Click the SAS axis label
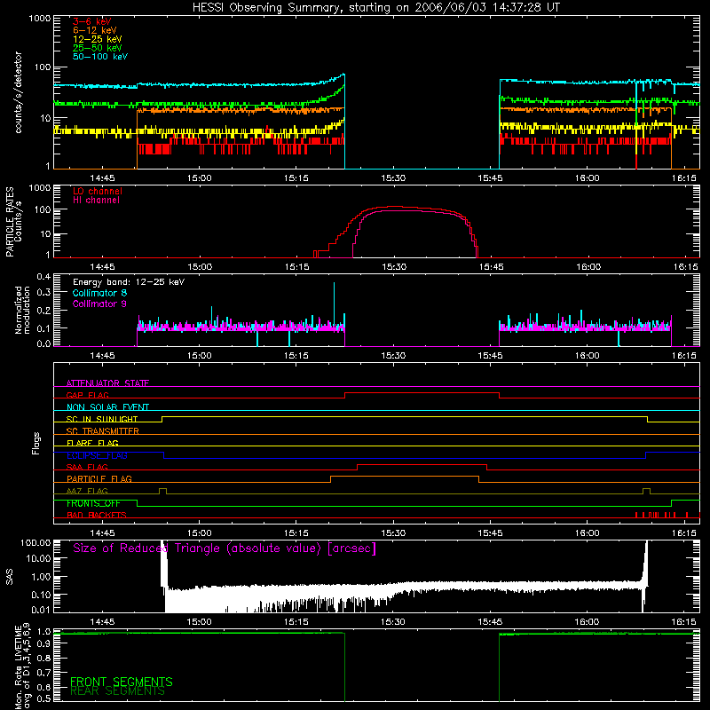Screen dimensions: 710x710 tap(9, 577)
